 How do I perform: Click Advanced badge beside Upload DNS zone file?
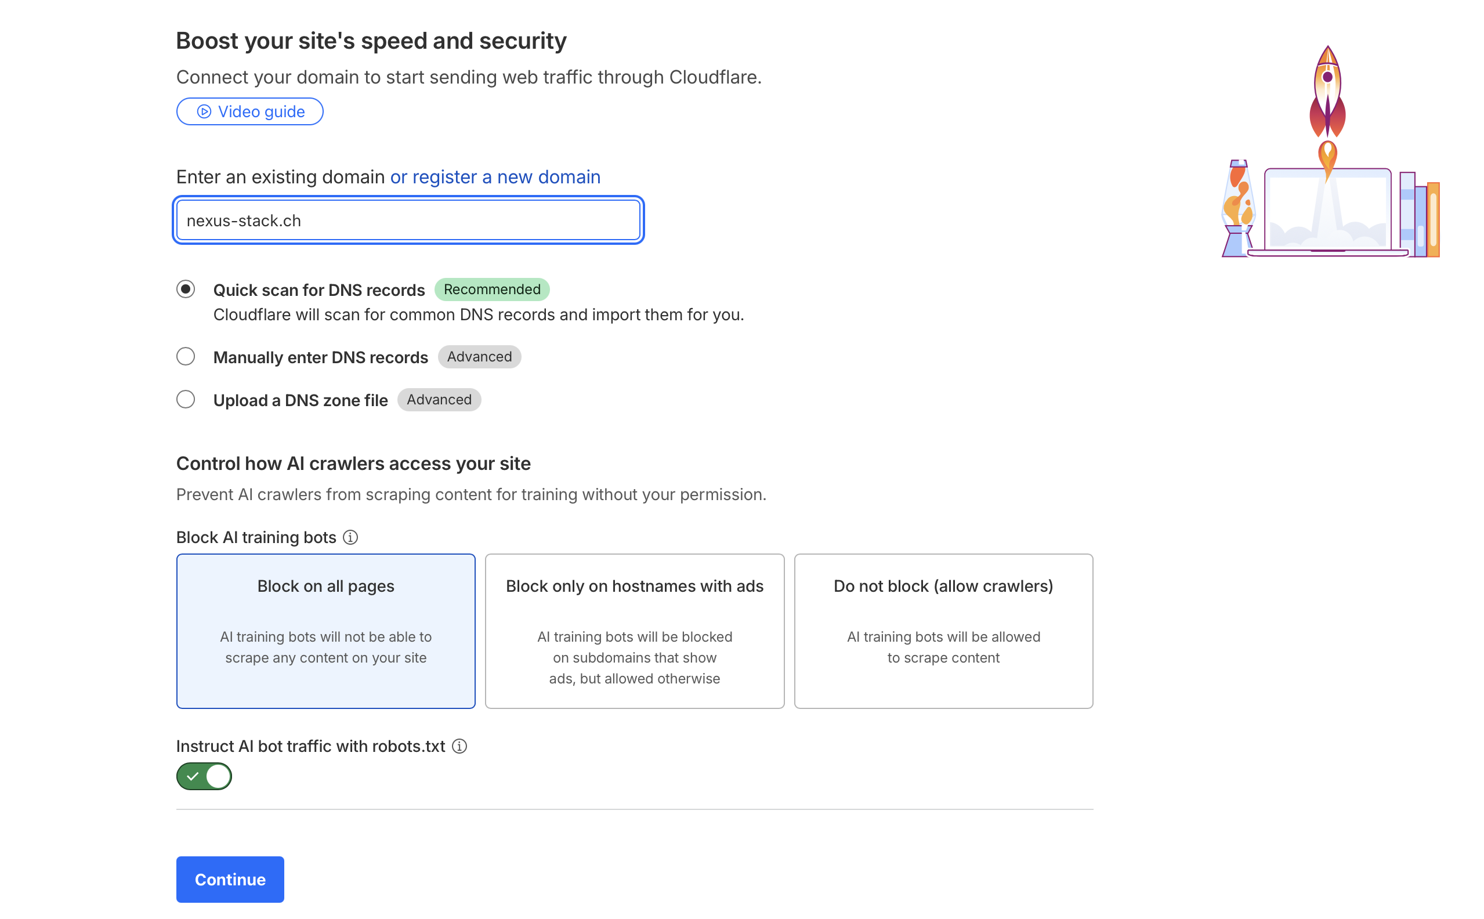(x=439, y=399)
